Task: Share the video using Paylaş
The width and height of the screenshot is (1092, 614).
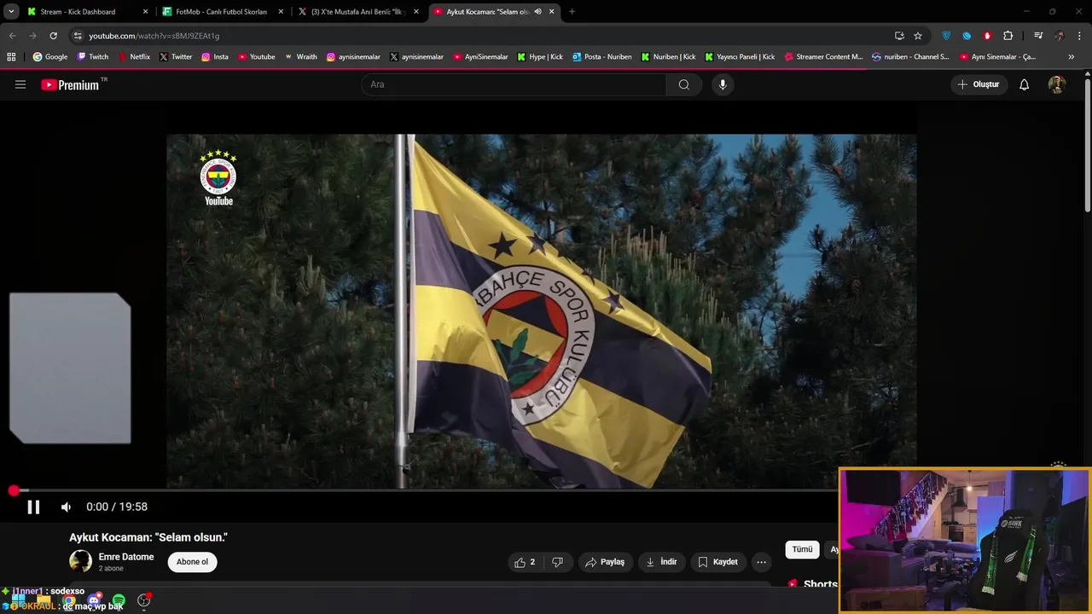Action: click(605, 562)
